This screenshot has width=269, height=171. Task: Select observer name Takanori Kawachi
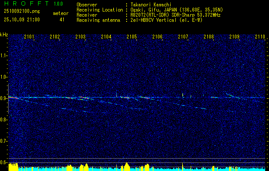(x=151, y=5)
